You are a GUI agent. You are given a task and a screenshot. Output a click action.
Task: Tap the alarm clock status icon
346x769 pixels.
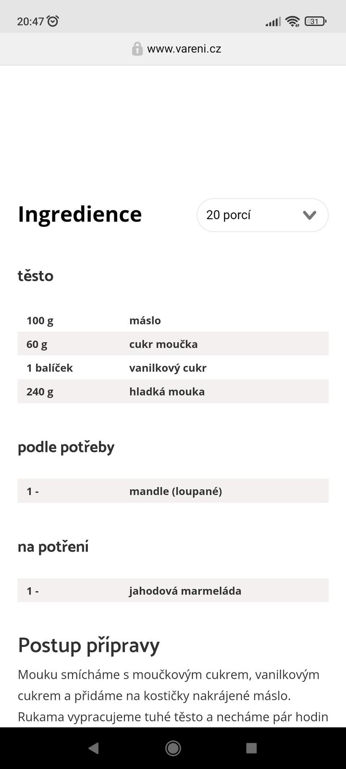53,21
